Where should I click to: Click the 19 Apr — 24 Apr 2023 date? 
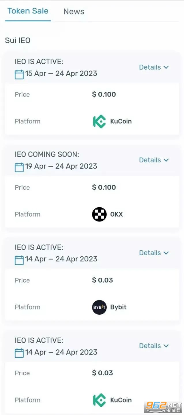tap(61, 166)
